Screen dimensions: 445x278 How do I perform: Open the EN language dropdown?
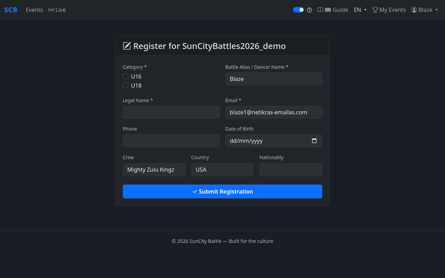360,10
